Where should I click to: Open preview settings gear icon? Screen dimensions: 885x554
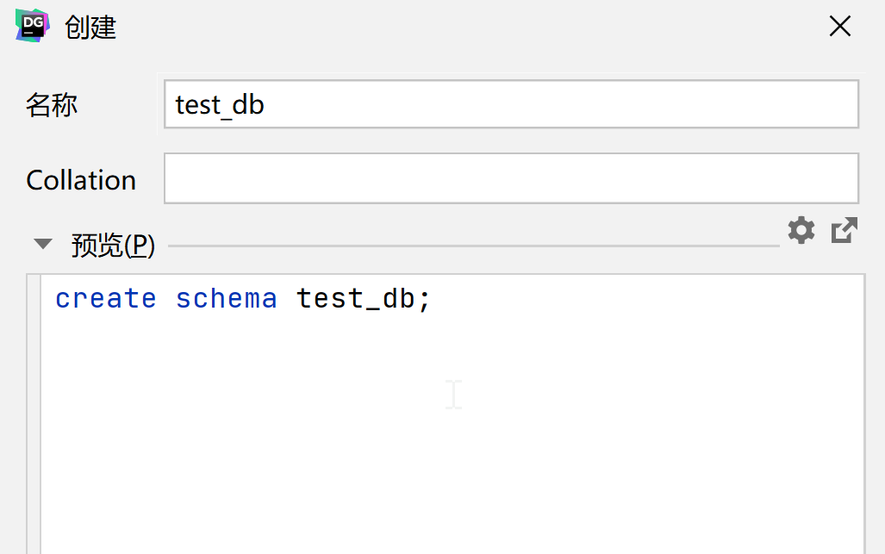tap(801, 230)
